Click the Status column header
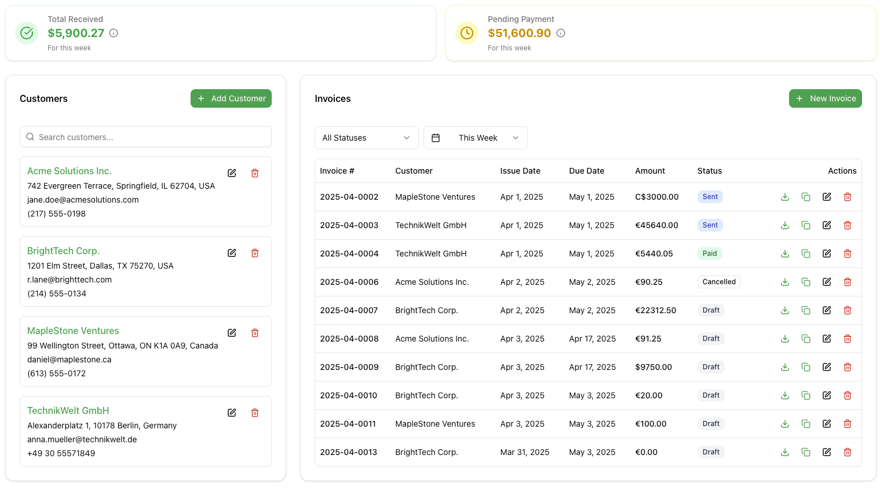This screenshot has width=880, height=488. point(710,171)
